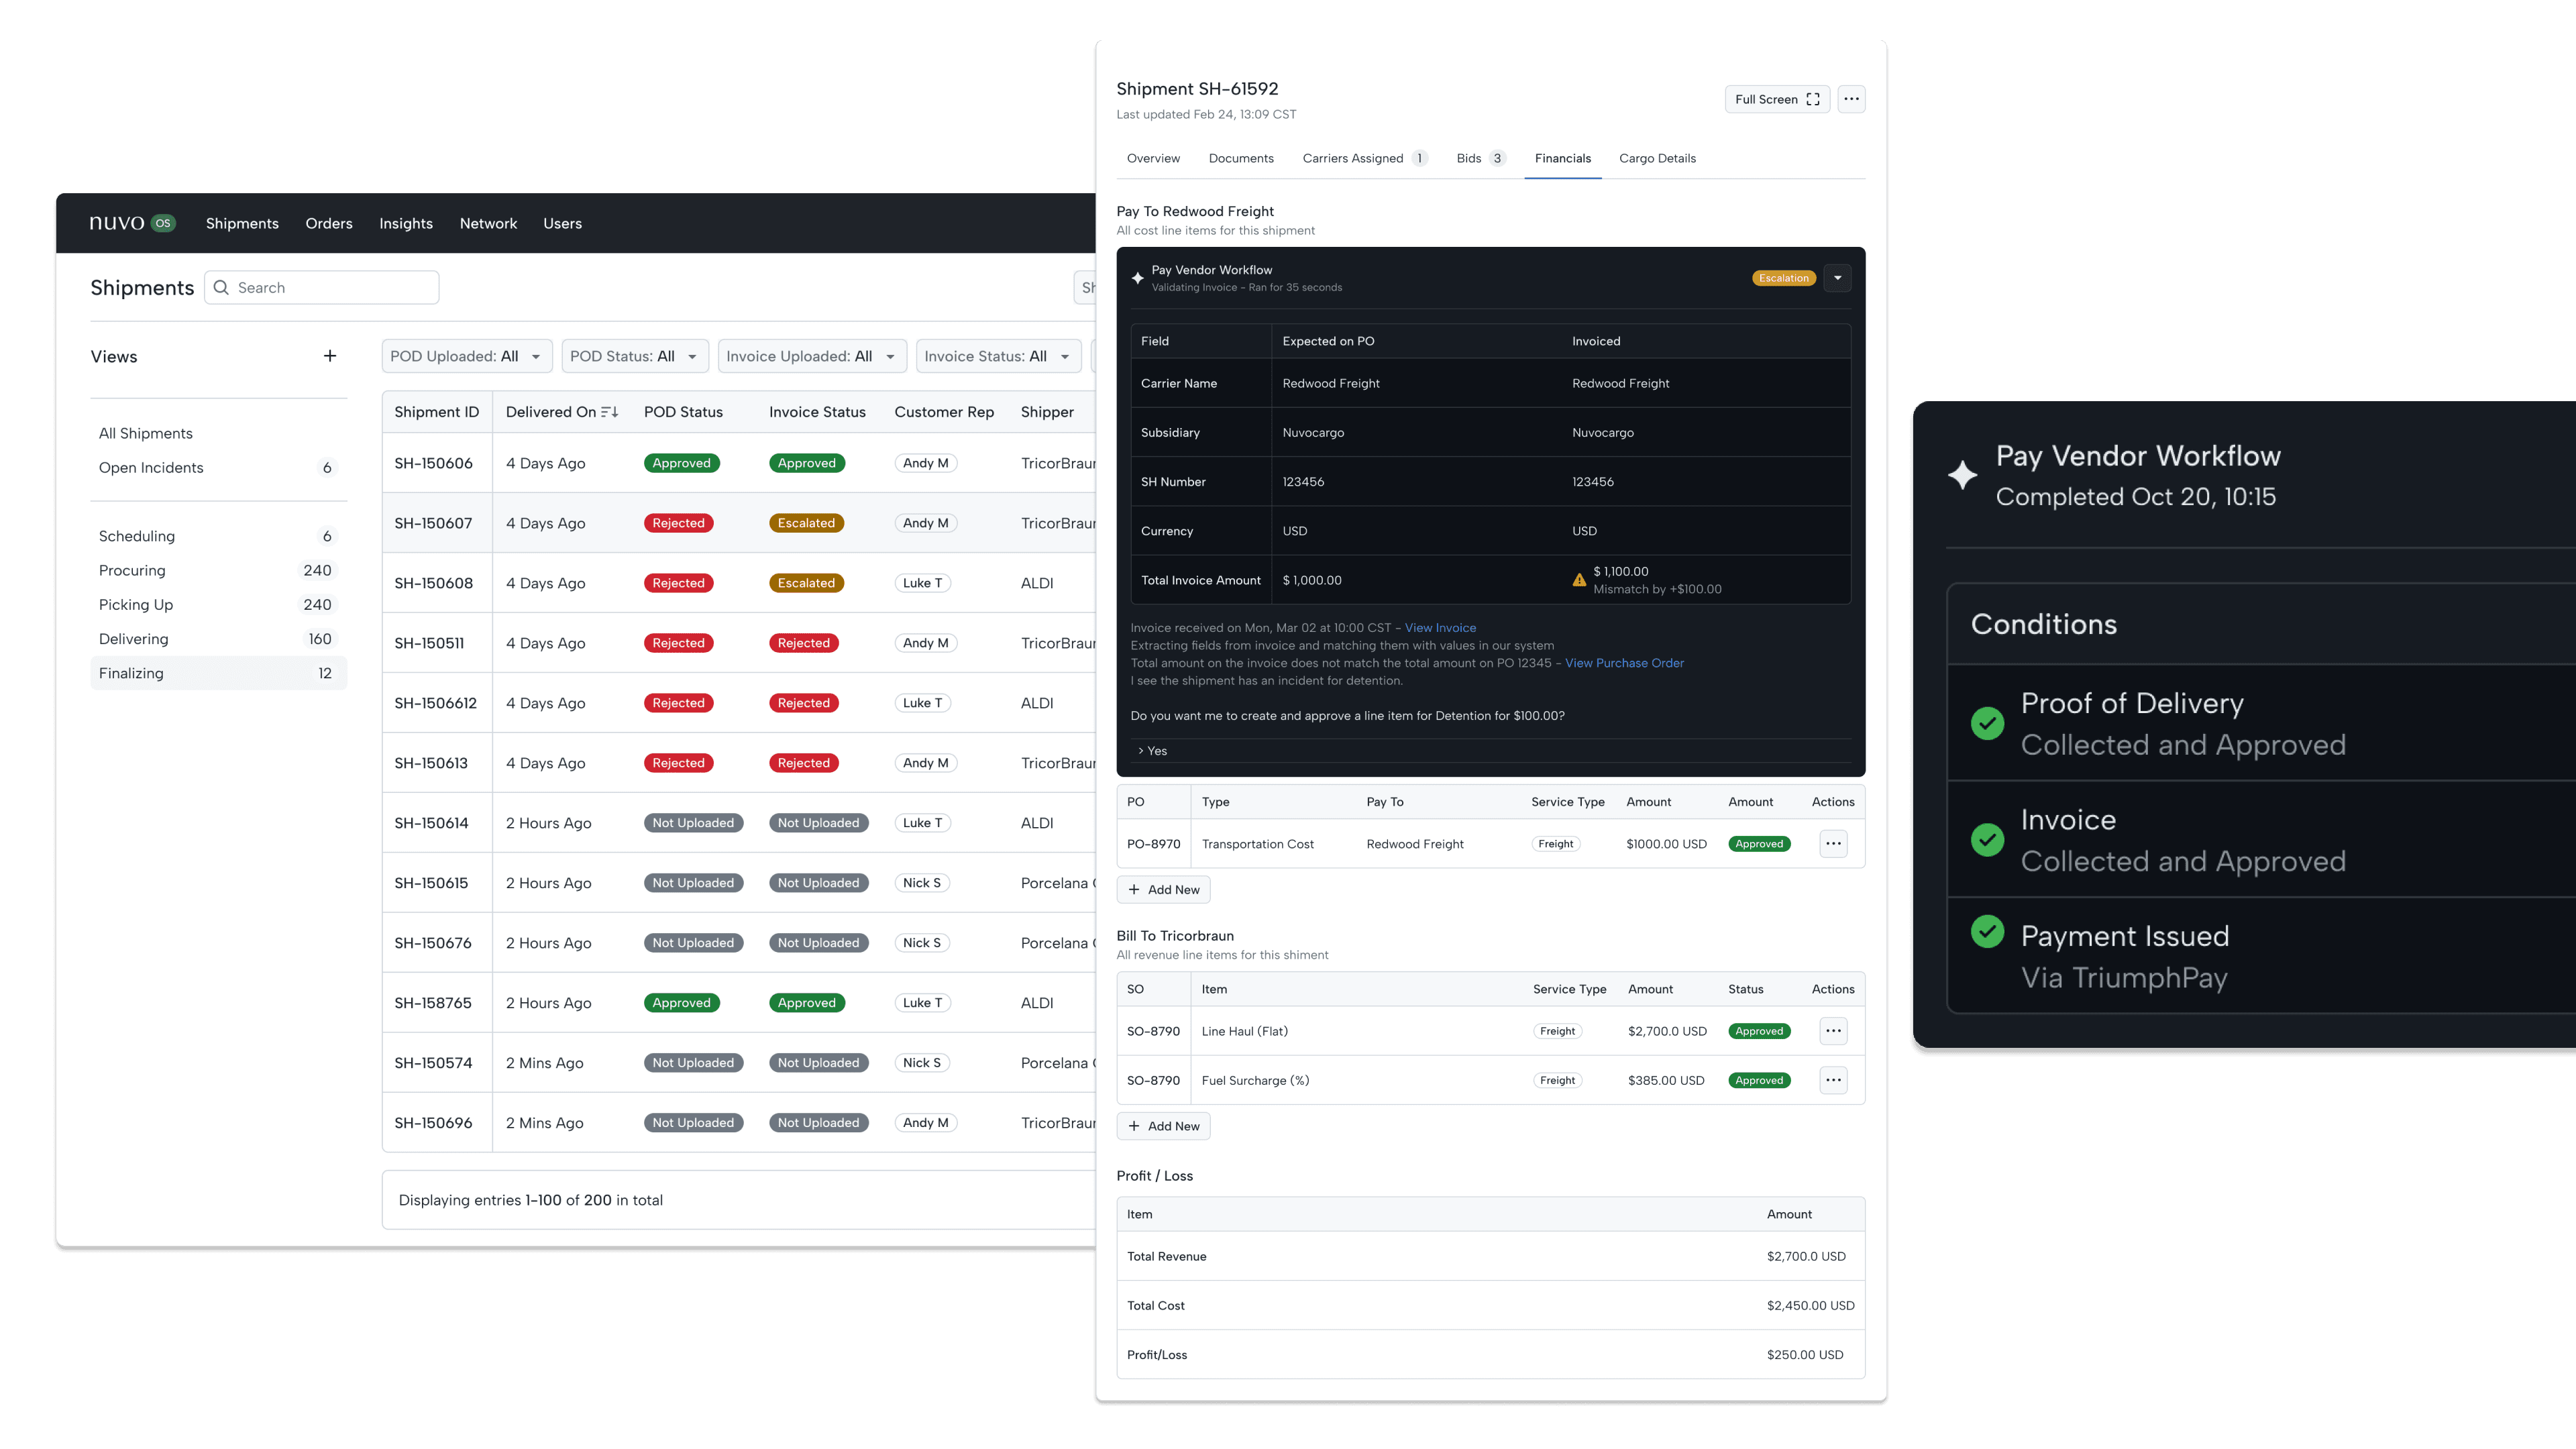Open the Shipments nav menu item
The image size is (2576, 1449).
[x=242, y=223]
